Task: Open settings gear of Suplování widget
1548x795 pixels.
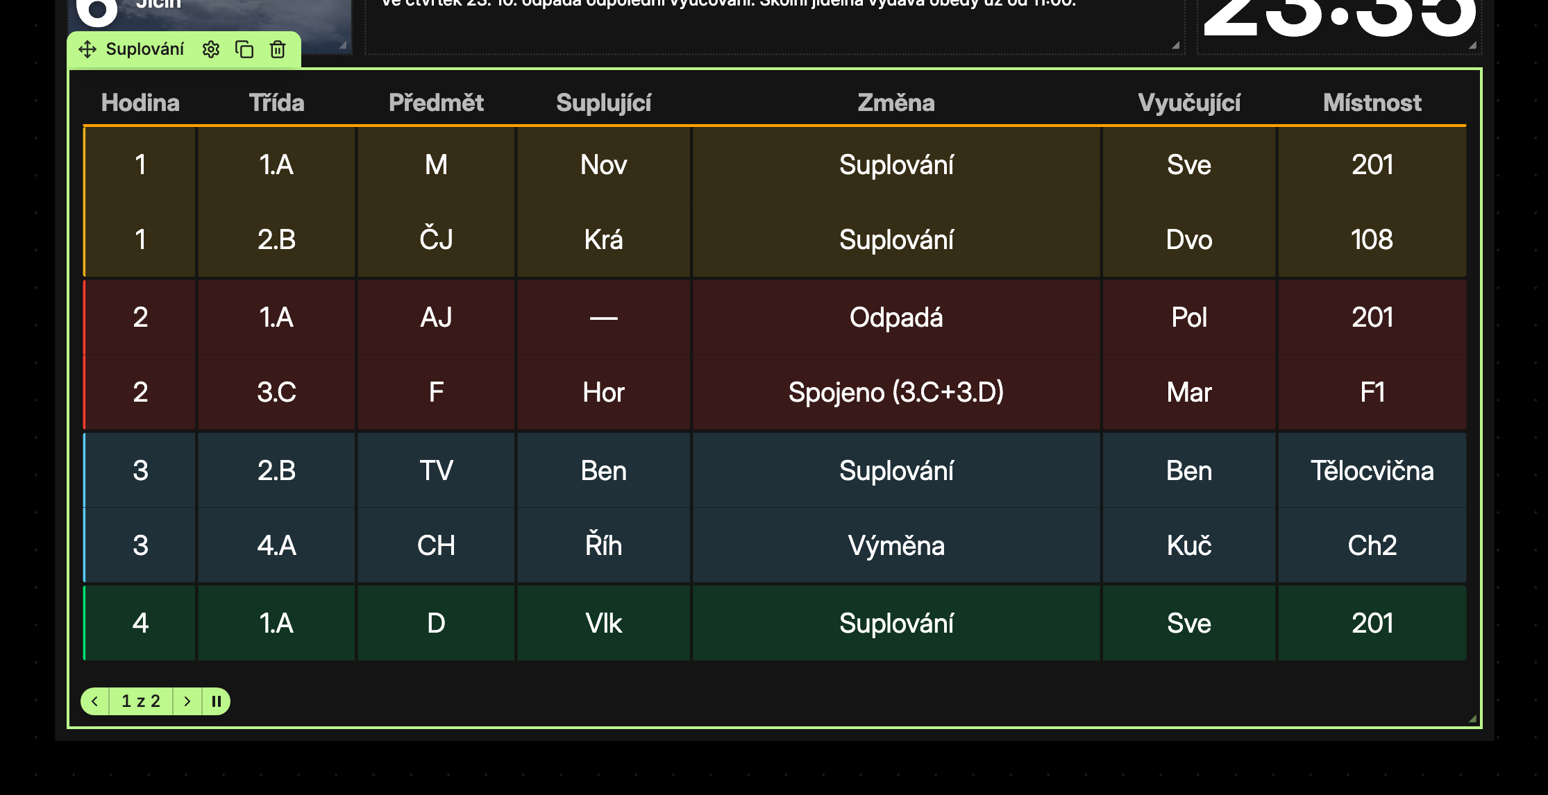Action: click(x=211, y=49)
